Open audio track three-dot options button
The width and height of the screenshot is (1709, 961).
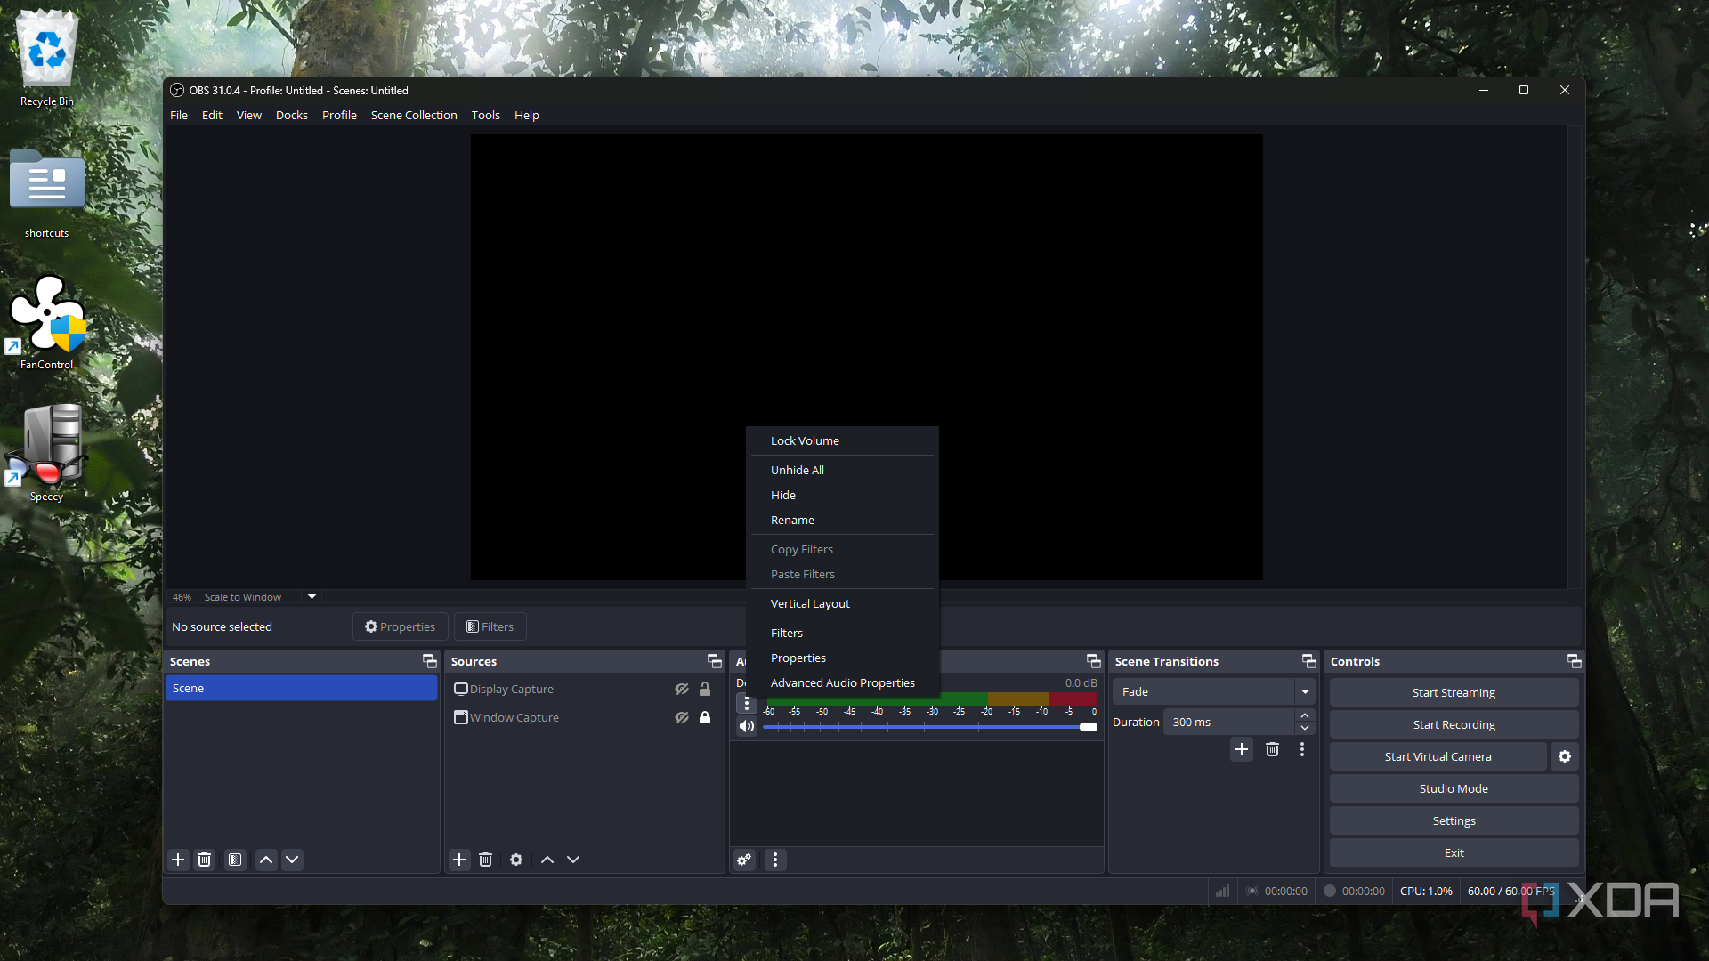click(747, 703)
